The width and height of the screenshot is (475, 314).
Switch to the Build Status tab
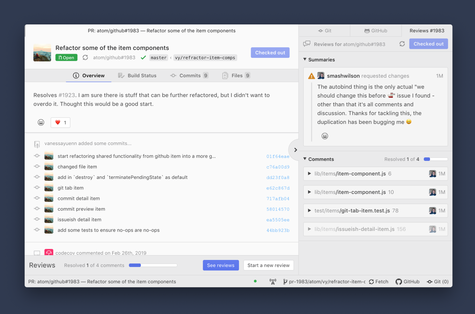(x=137, y=76)
